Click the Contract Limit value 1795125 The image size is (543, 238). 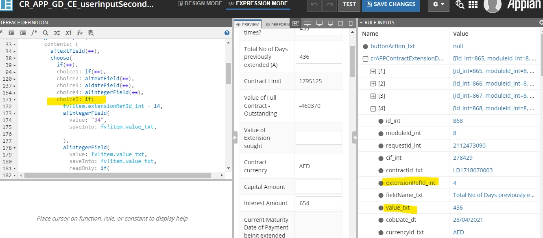click(310, 81)
